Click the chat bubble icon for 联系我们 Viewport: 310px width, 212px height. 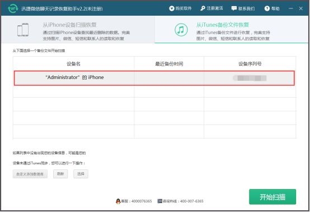tap(234, 8)
